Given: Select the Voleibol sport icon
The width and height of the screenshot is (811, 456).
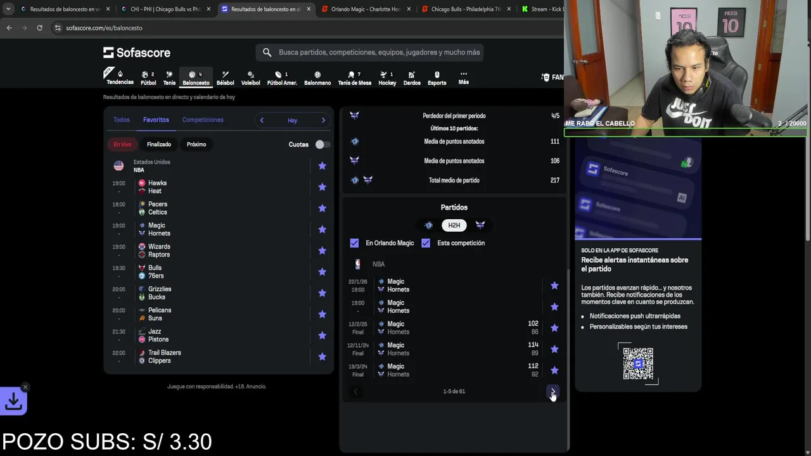Looking at the screenshot, I should [x=250, y=78].
